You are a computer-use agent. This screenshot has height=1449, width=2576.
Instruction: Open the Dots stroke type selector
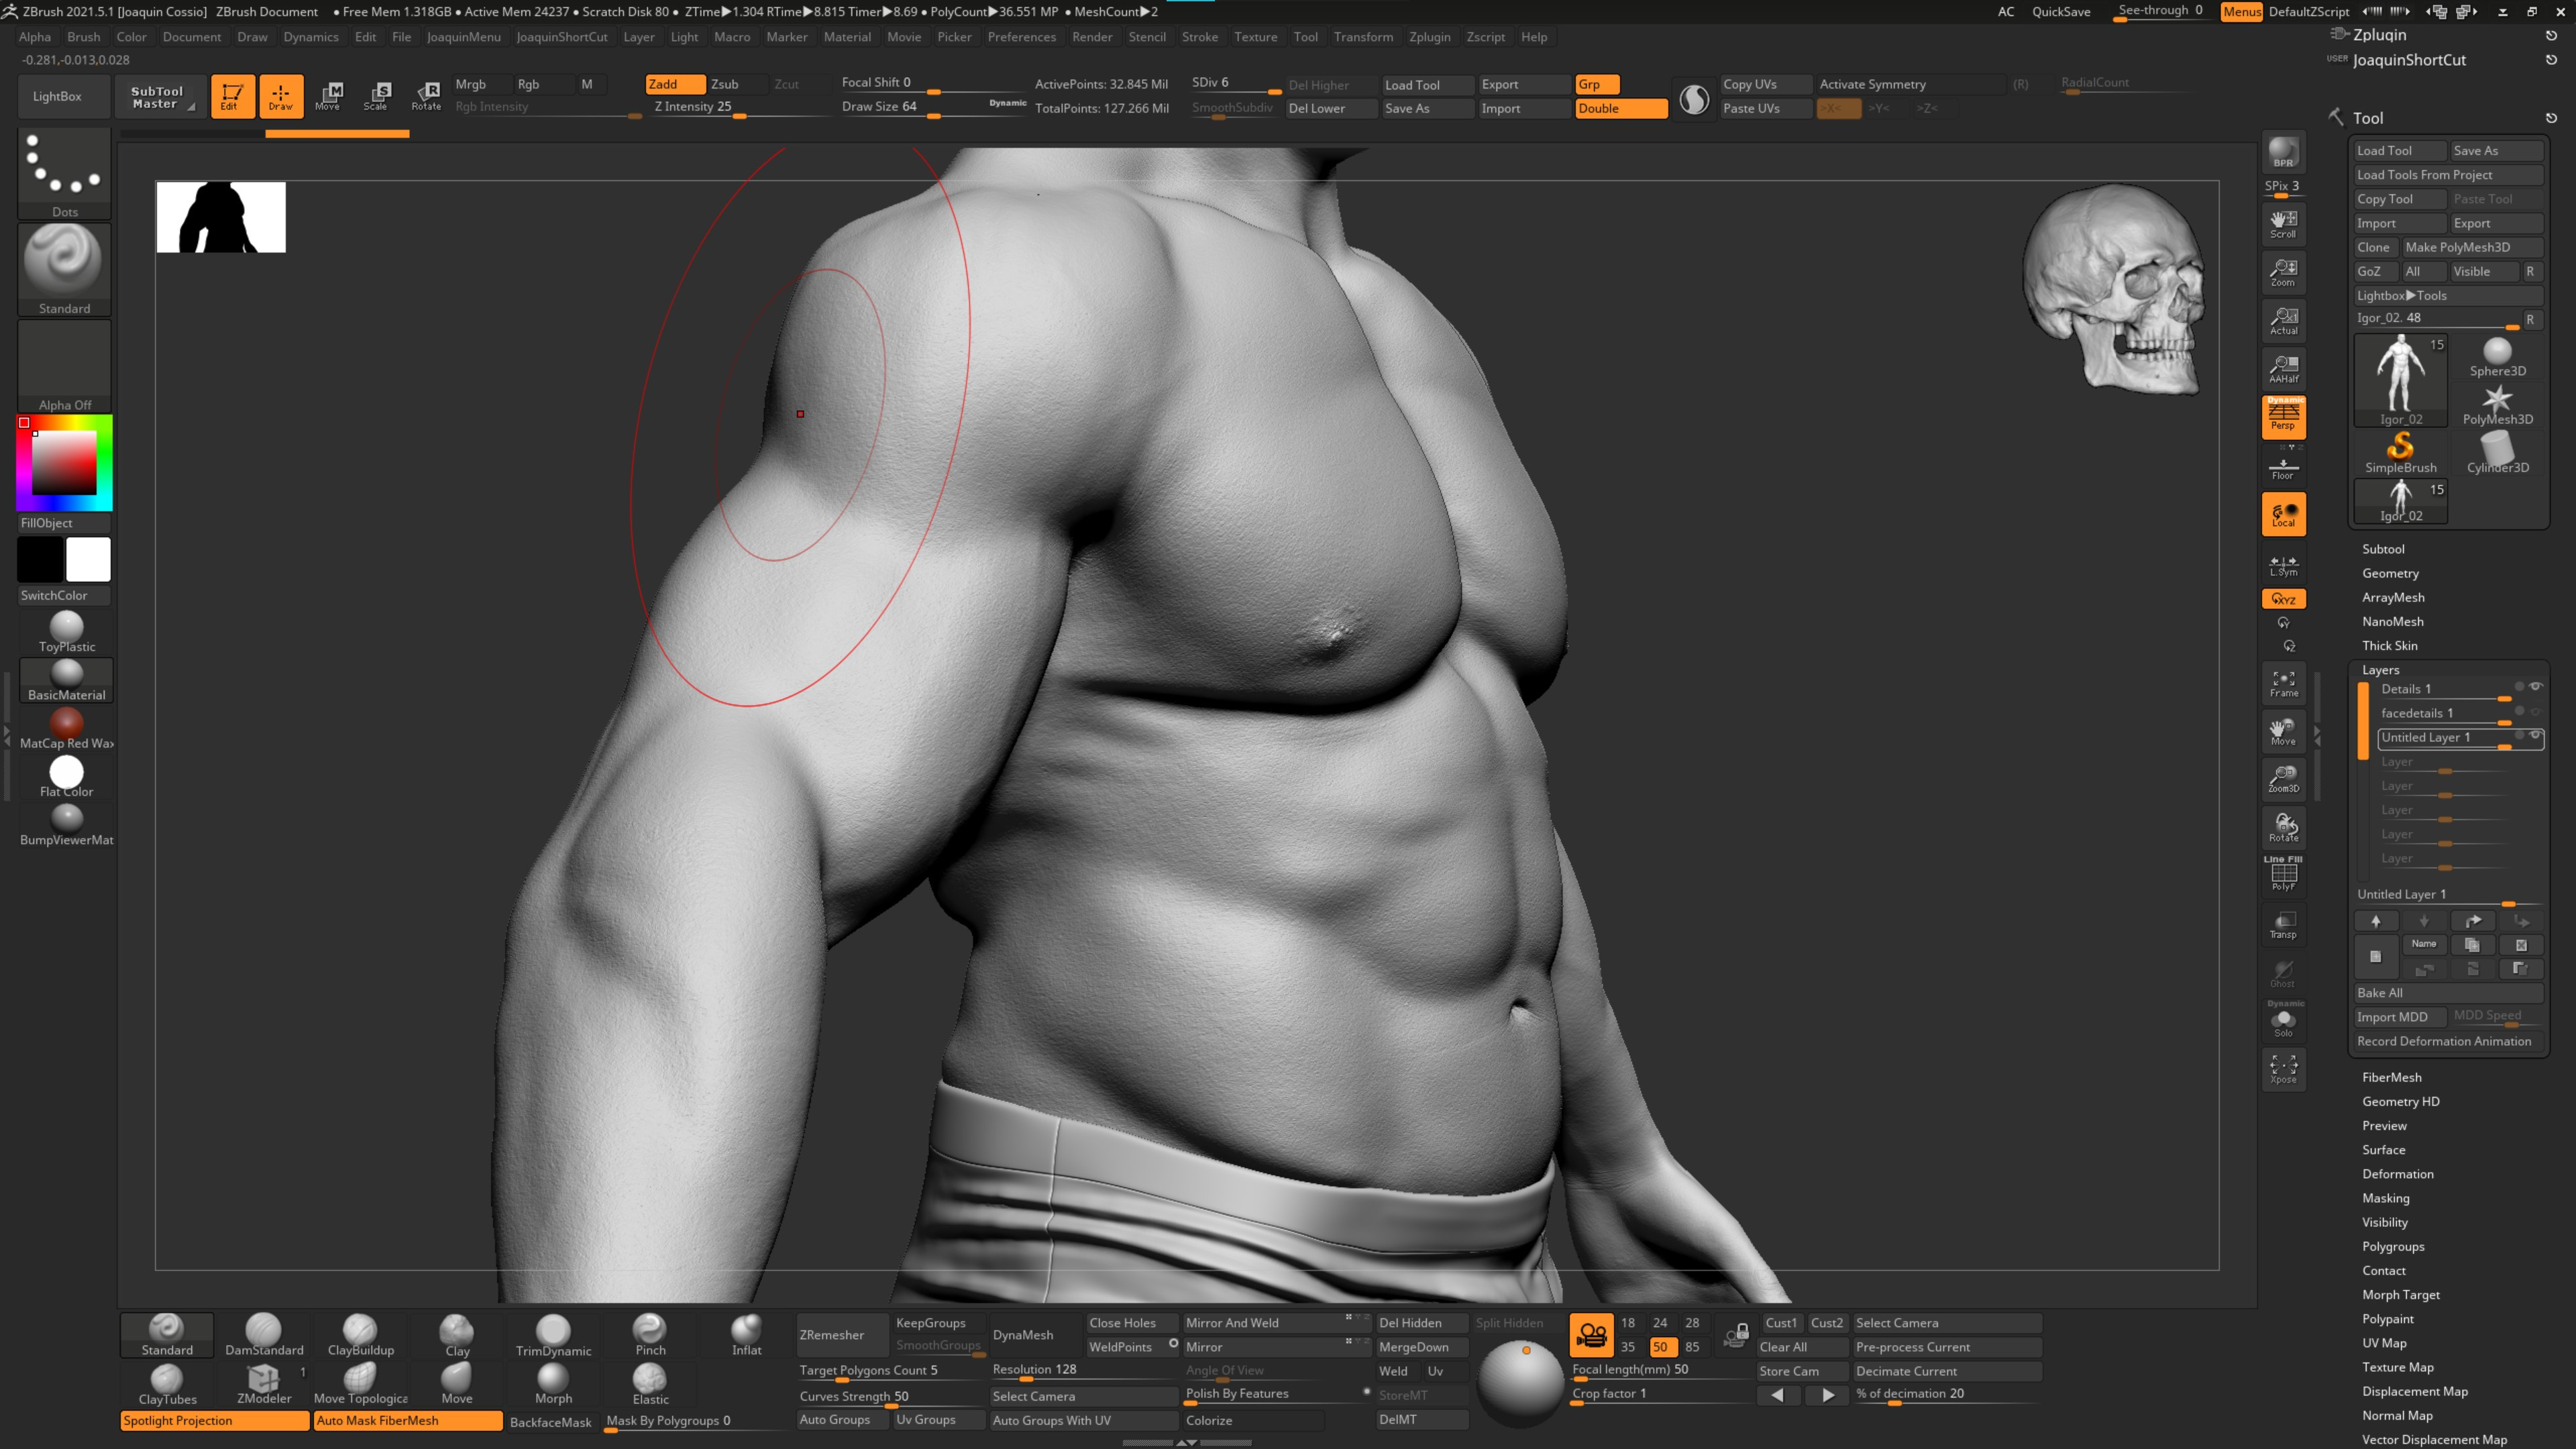coord(64,172)
